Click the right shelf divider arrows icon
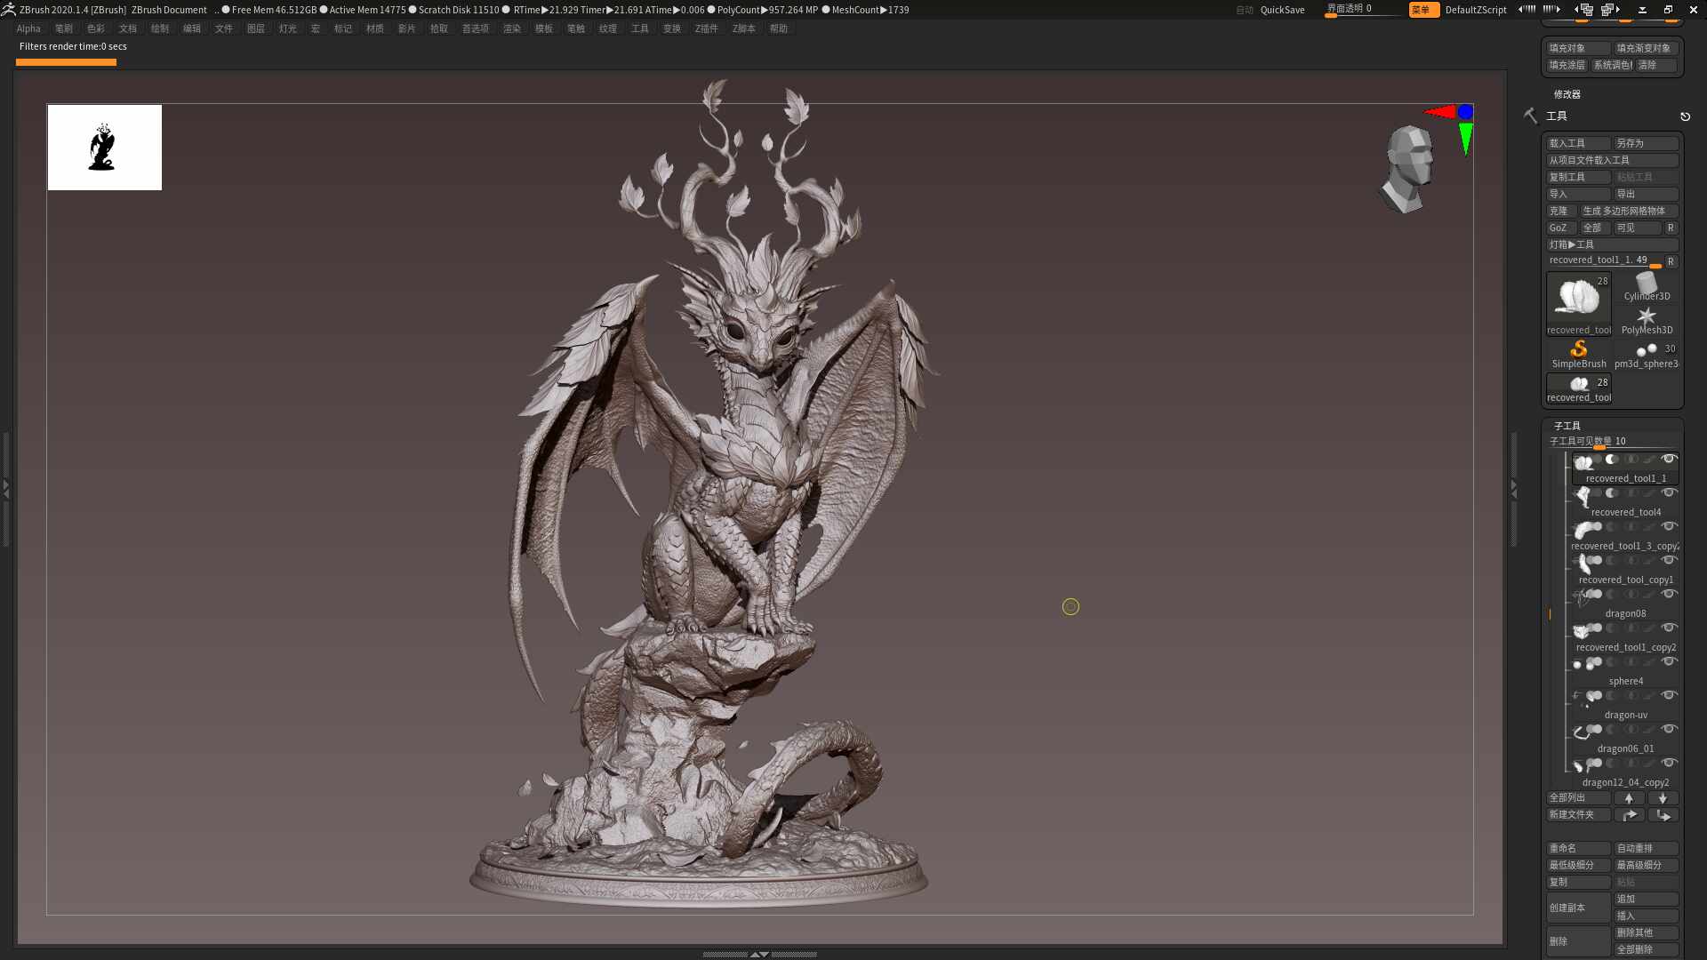 (x=1513, y=489)
